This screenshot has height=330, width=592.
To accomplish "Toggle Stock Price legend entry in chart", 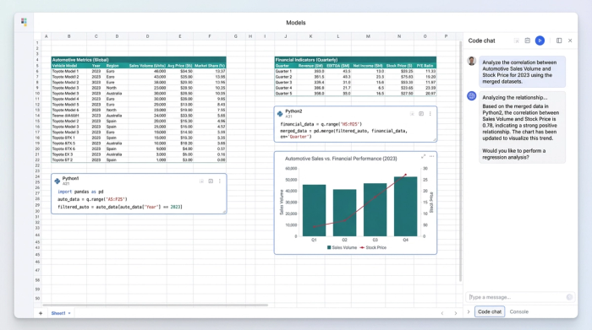I will point(373,247).
